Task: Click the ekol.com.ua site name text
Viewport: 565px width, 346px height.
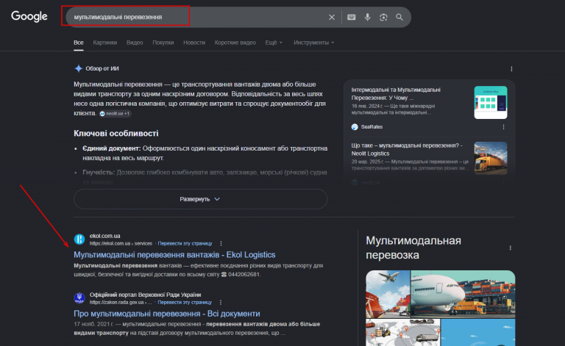Action: click(105, 236)
